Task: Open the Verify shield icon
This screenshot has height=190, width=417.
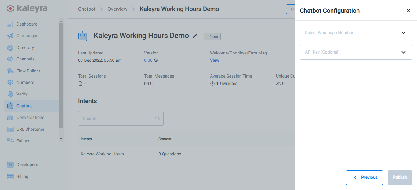Action: click(x=10, y=94)
